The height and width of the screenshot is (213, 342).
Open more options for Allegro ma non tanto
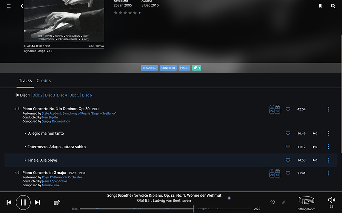[328, 133]
